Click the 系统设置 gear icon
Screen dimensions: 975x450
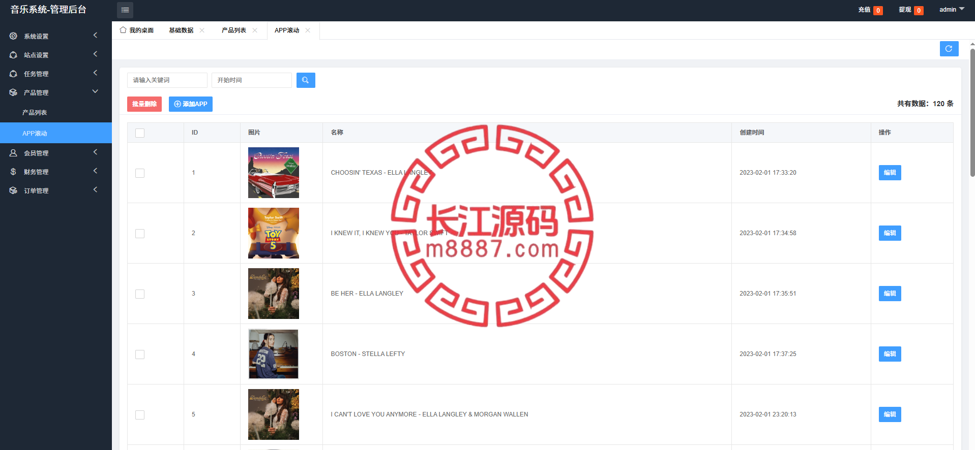(13, 36)
